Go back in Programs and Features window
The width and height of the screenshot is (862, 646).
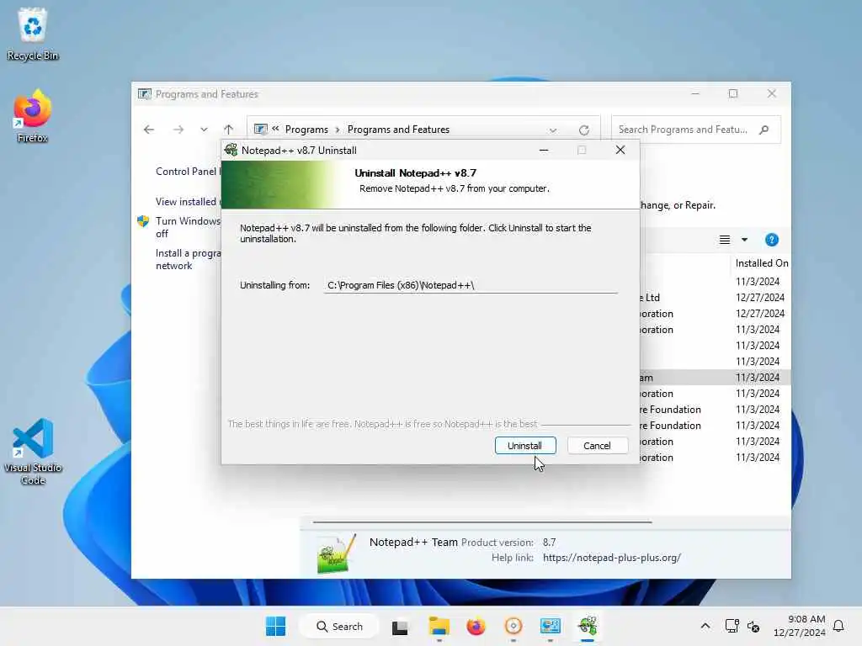149,130
